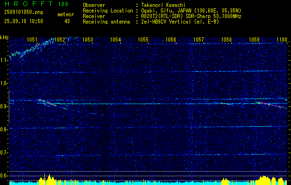Image resolution: width=291 pixels, height=185 pixels.
Task: Select the location text Ogaki, Gifu, JAPAN
Action: pos(166,11)
